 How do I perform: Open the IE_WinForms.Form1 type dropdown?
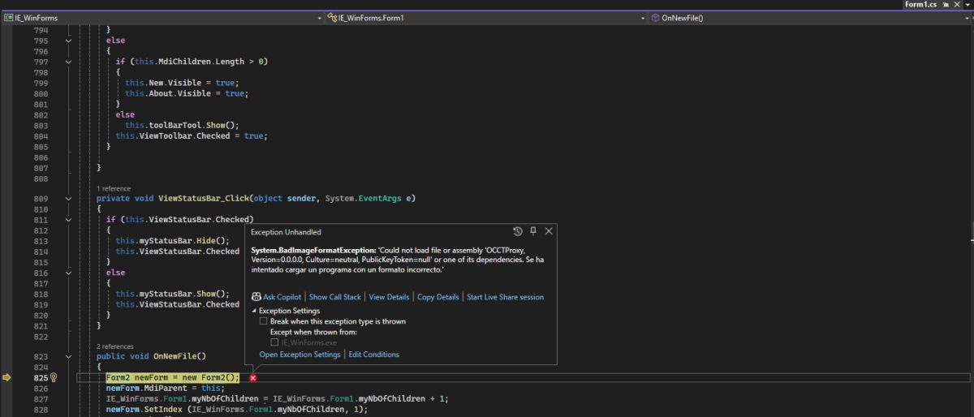click(x=486, y=17)
